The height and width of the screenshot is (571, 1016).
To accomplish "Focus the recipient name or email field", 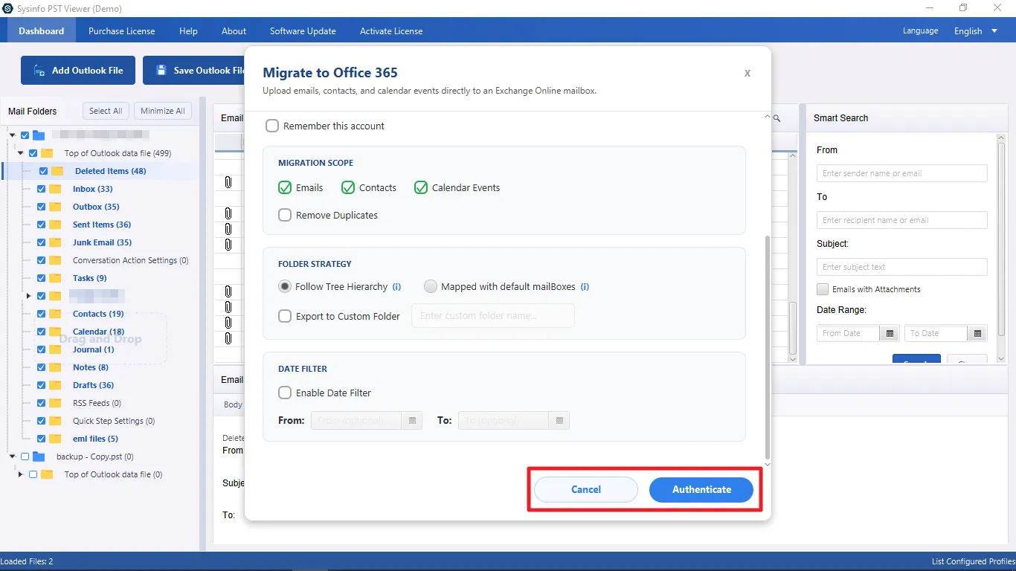I will click(902, 220).
